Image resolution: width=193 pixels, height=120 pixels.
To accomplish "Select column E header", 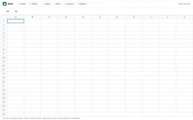I will pos(83,17).
